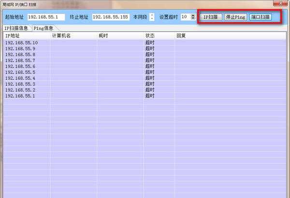Sort by the IP地址 column header

point(27,36)
